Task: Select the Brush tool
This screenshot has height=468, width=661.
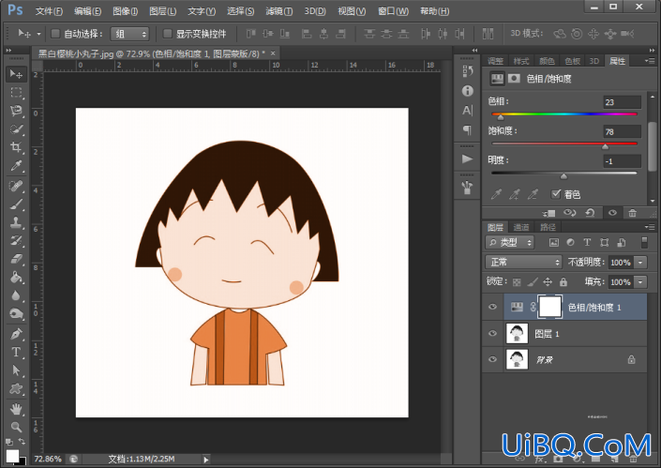Action: point(16,204)
